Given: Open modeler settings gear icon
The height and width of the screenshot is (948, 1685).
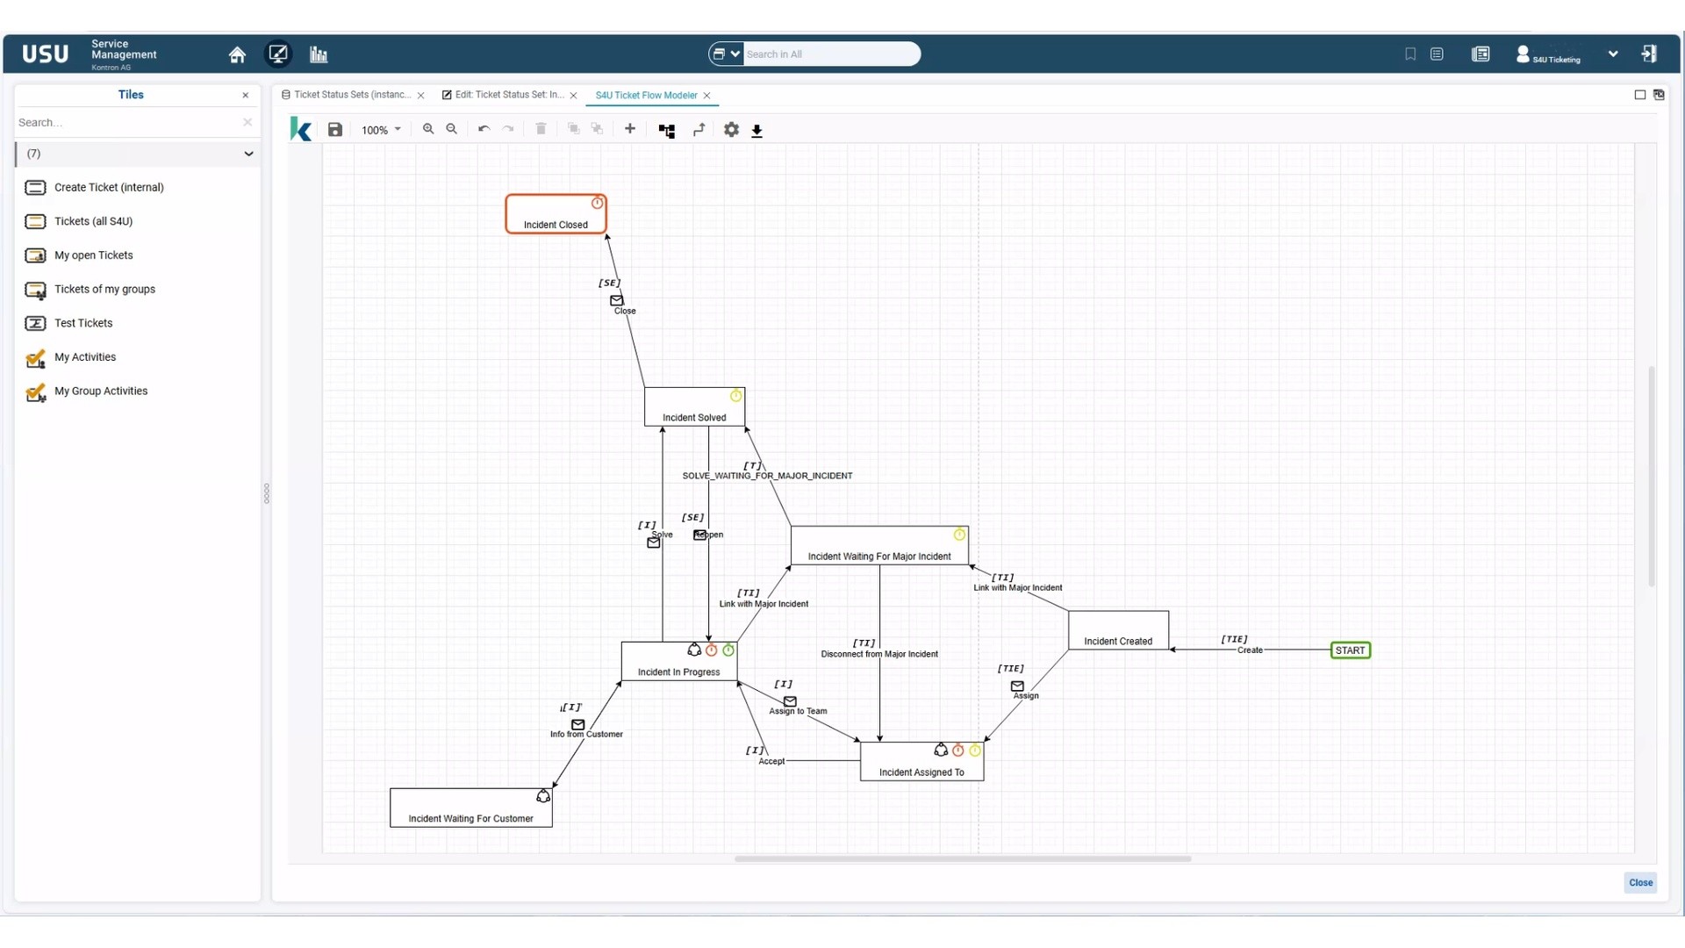Looking at the screenshot, I should point(731,130).
